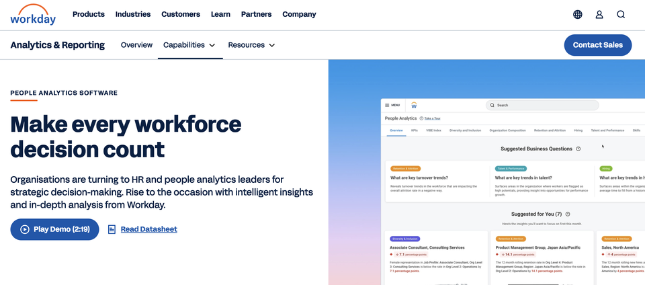
Task: Select the Talent and Performance tab
Action: pyautogui.click(x=607, y=130)
